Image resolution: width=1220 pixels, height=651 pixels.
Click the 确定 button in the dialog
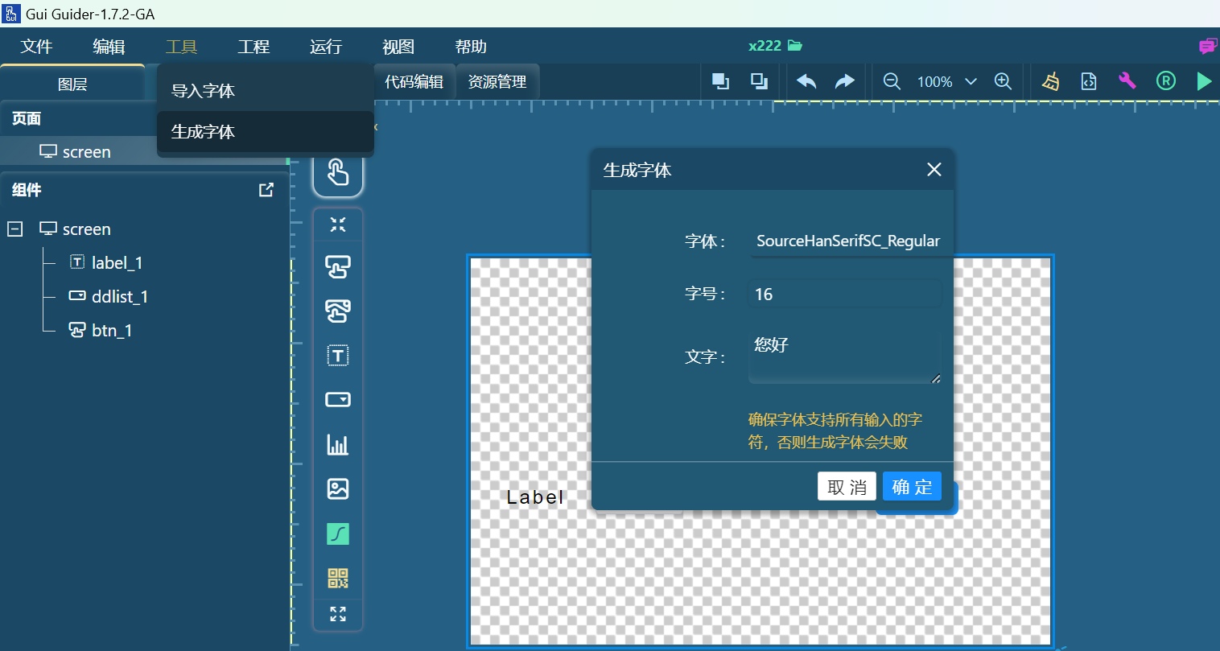912,486
